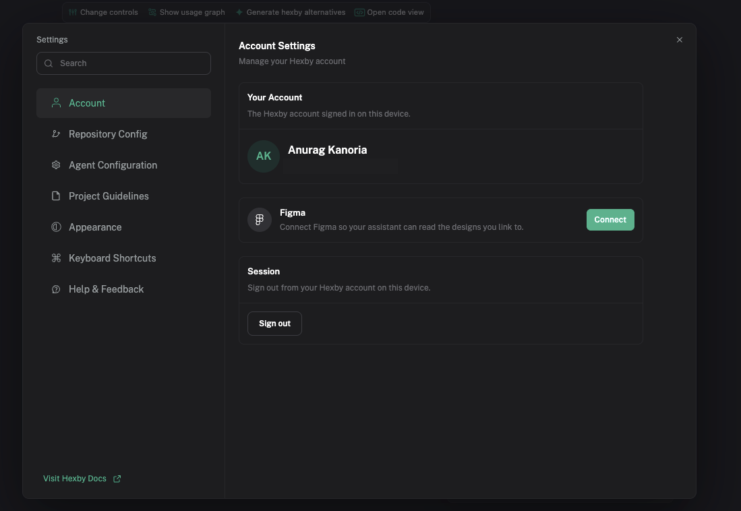Click the name Anurag Kanoria
The height and width of the screenshot is (511, 741).
click(x=328, y=150)
